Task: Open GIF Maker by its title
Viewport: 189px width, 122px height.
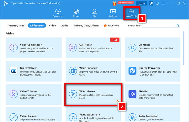Action: pos(86,45)
